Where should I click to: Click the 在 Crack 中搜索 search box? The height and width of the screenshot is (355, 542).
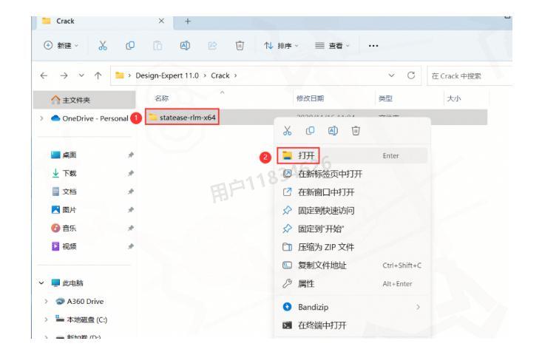coord(470,75)
